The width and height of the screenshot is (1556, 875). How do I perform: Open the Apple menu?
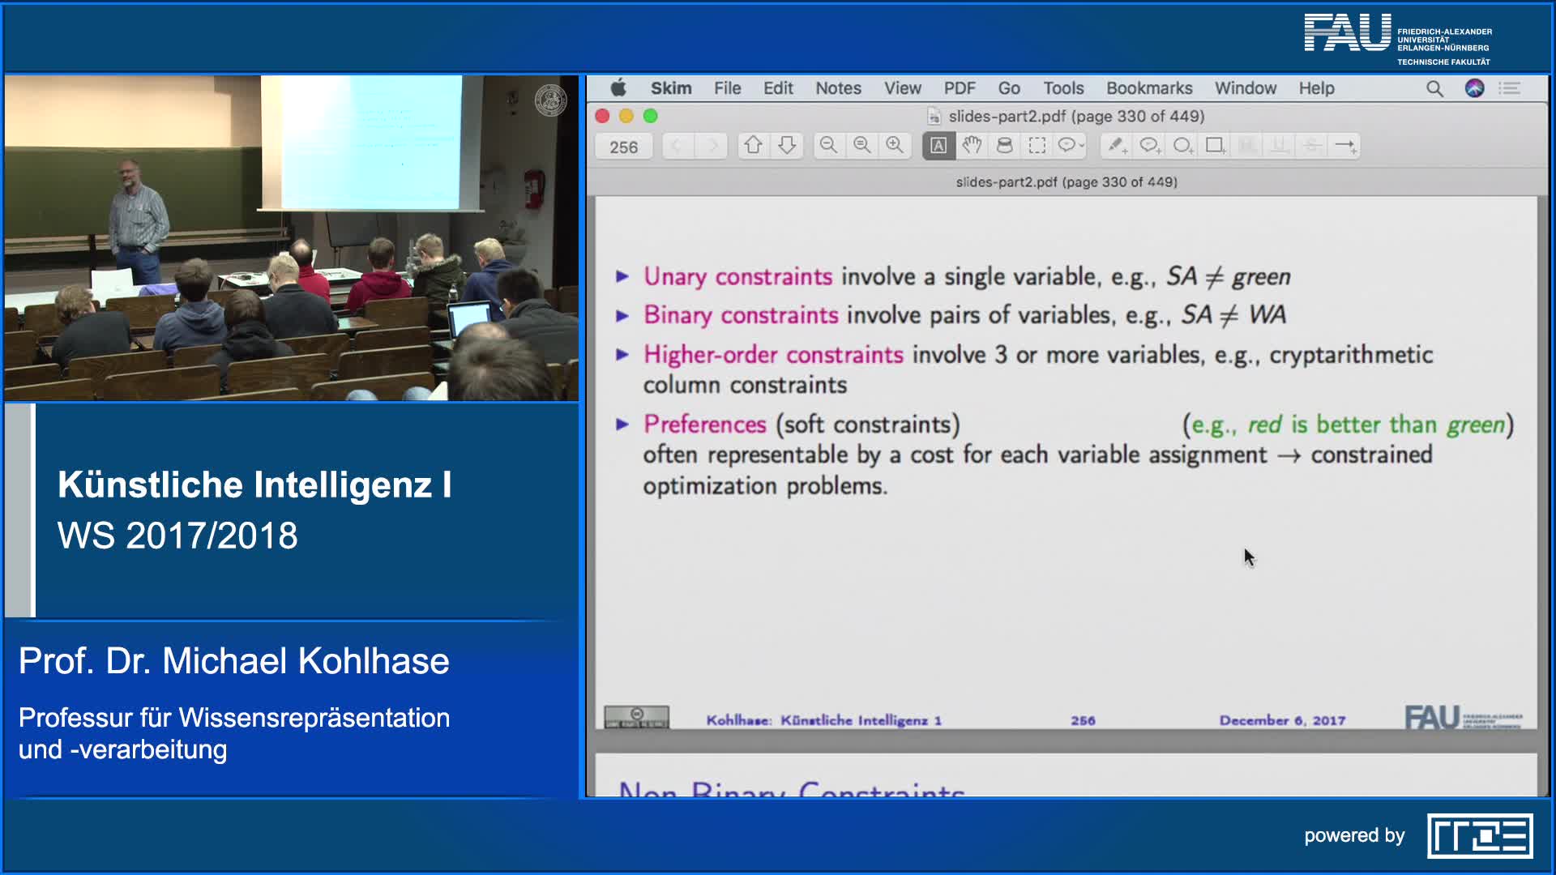tap(619, 87)
